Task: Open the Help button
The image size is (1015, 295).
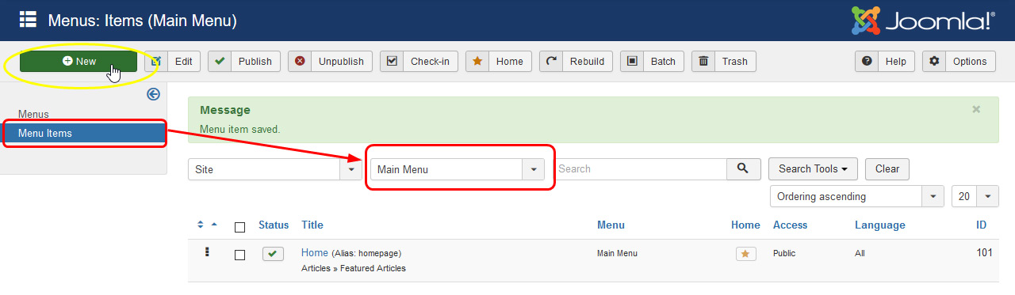Action: pyautogui.click(x=884, y=61)
